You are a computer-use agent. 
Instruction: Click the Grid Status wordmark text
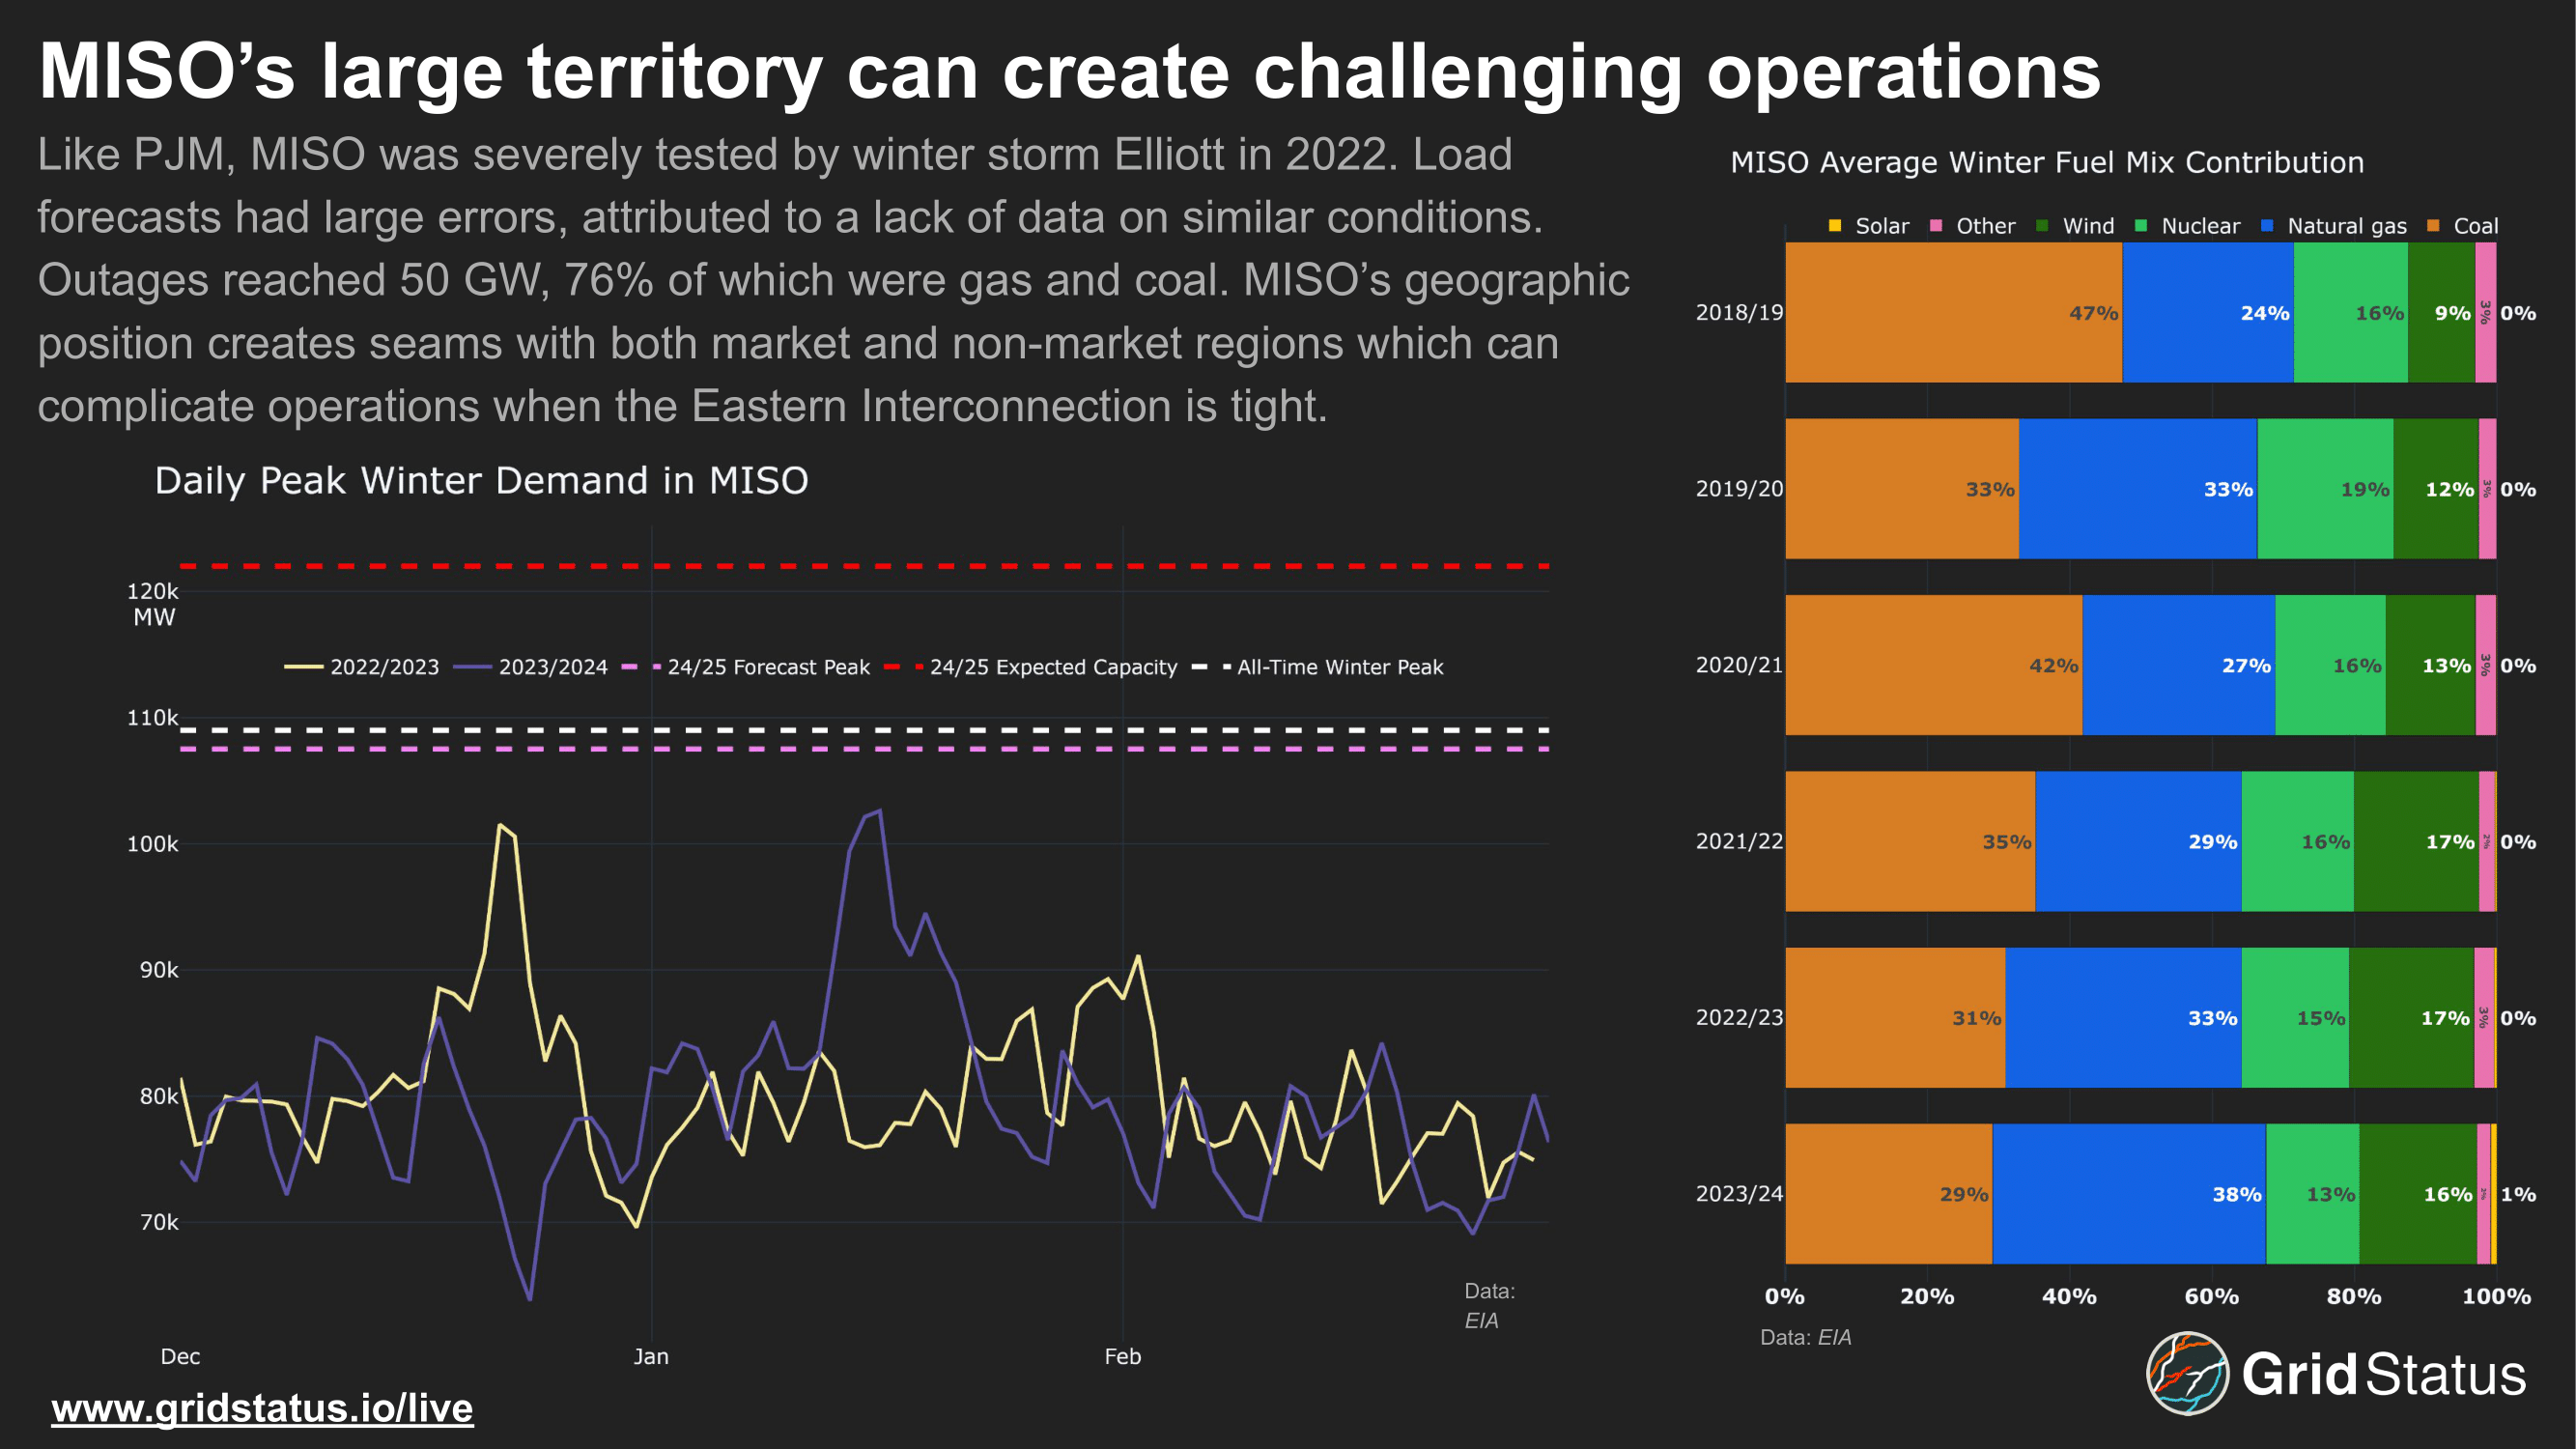click(x=2382, y=1375)
